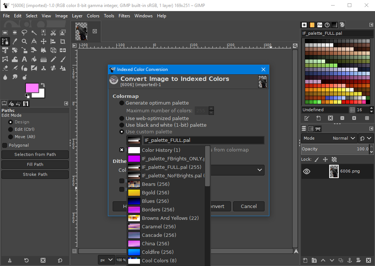Click the pink foreground color swatch
The width and height of the screenshot is (375, 266).
(x=32, y=88)
